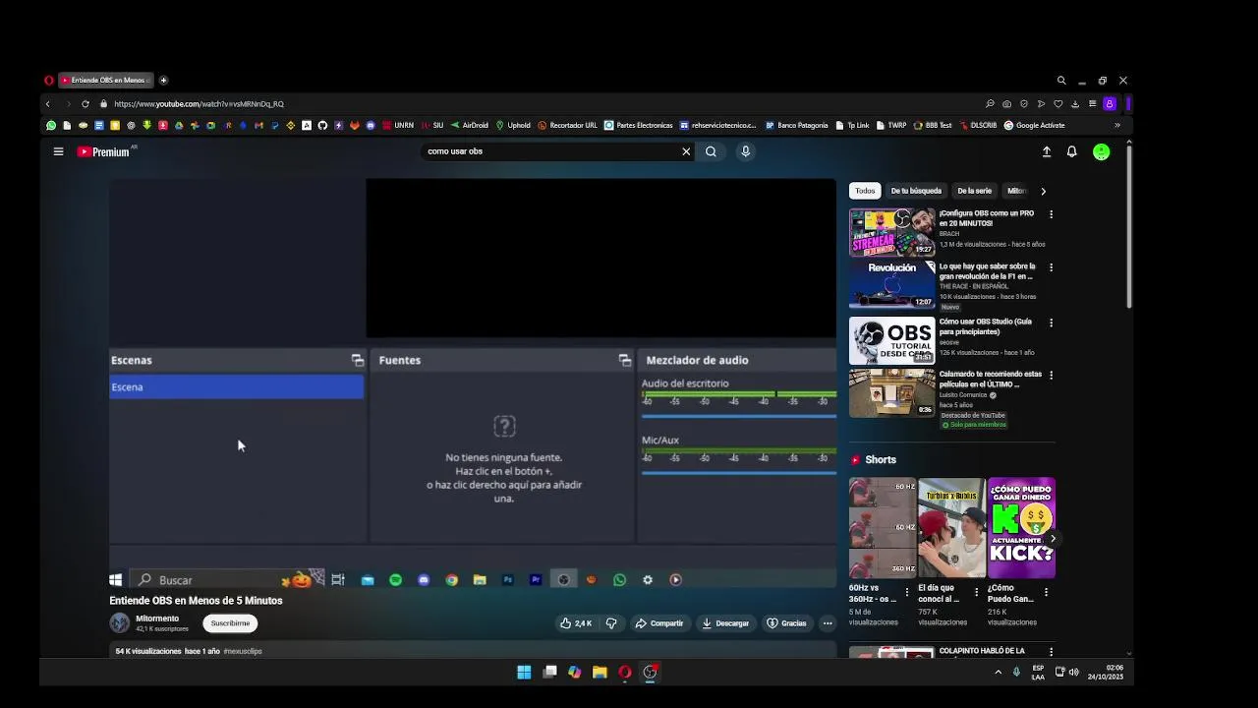Viewport: 1258px width, 708px height.
Task: Open Opera snapshot camera icon
Action: (x=1006, y=104)
